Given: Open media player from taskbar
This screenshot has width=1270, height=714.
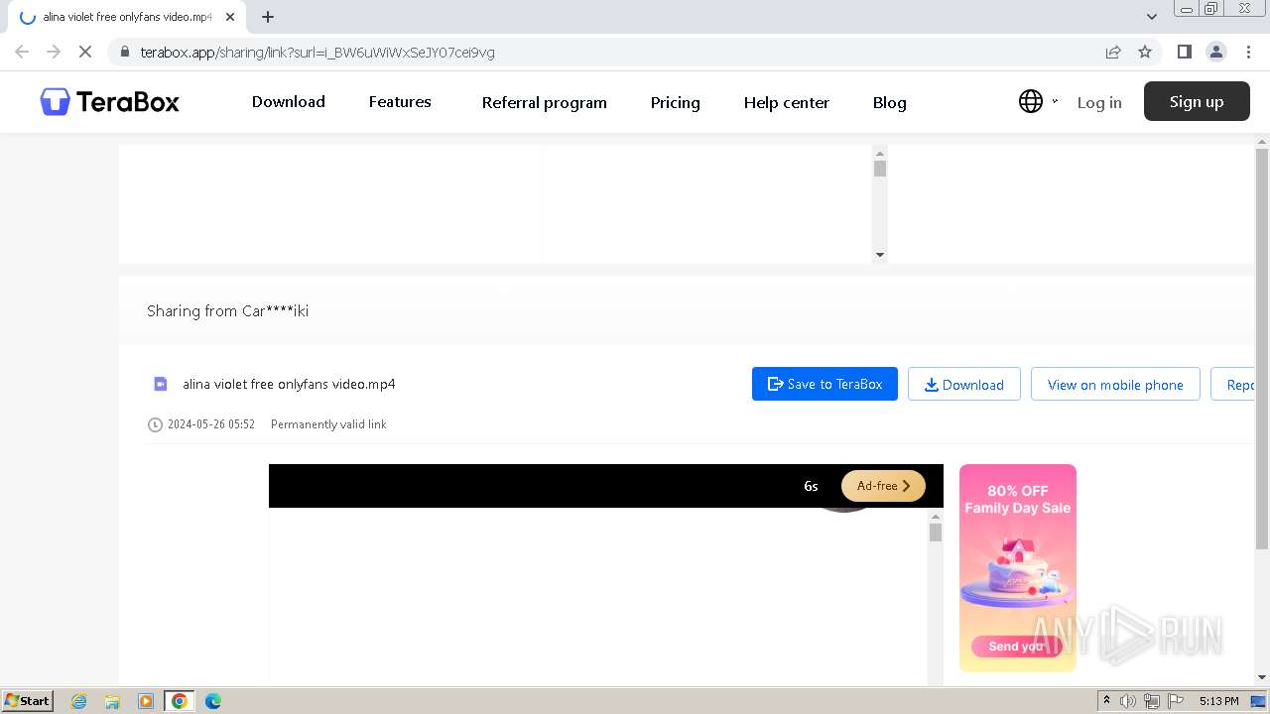Looking at the screenshot, I should coord(145,701).
